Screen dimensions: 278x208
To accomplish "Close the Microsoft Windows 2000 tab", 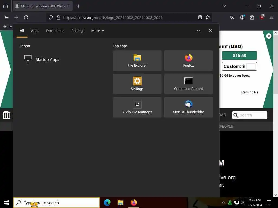I will click(68, 6).
